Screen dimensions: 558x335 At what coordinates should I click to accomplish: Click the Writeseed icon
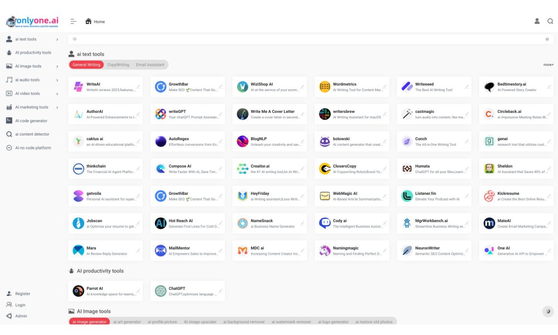tap(407, 87)
